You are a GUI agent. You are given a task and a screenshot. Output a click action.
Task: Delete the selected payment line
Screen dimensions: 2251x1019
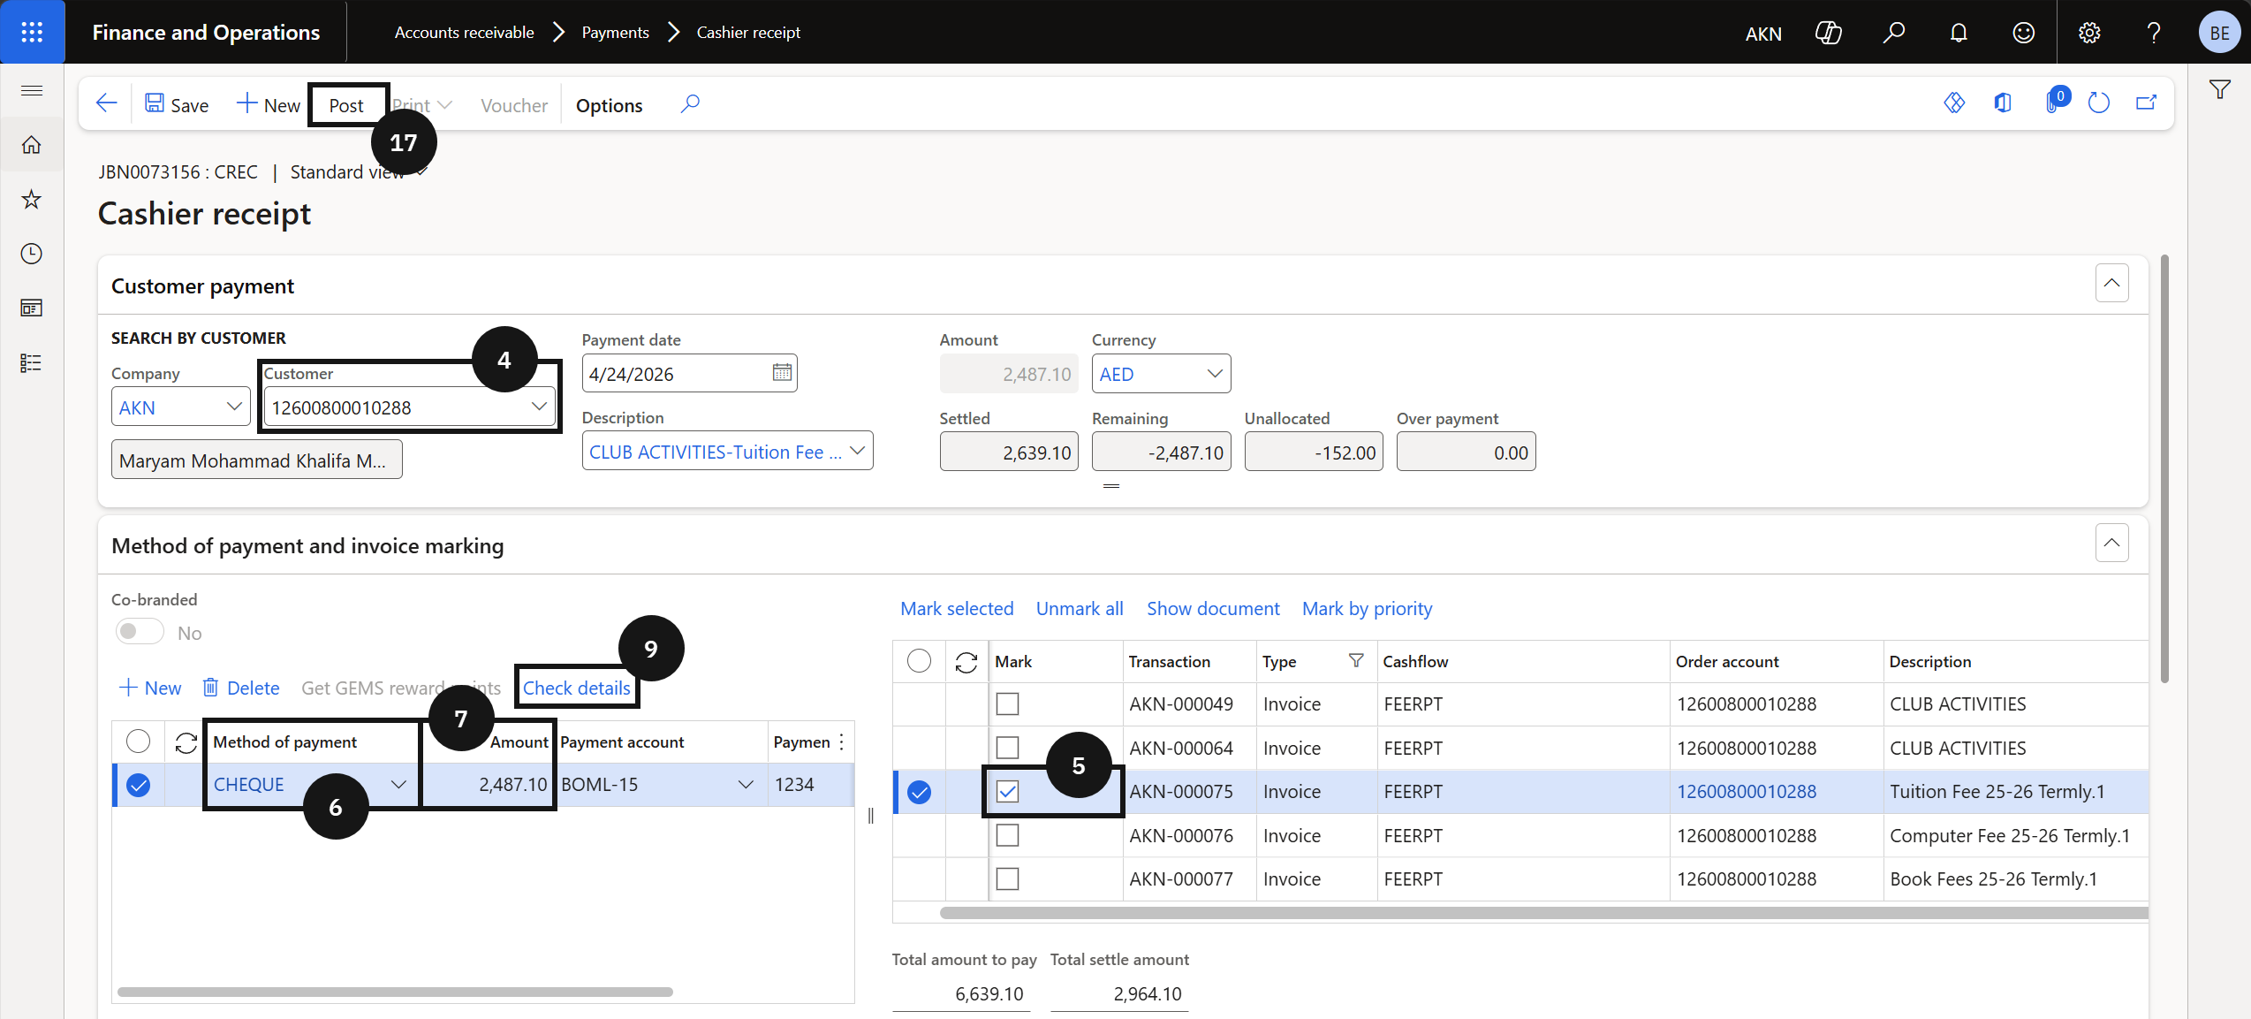(x=241, y=688)
